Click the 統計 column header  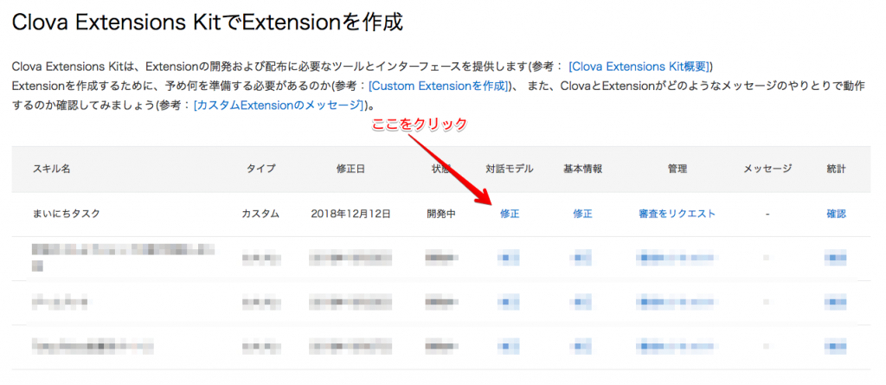[837, 169]
